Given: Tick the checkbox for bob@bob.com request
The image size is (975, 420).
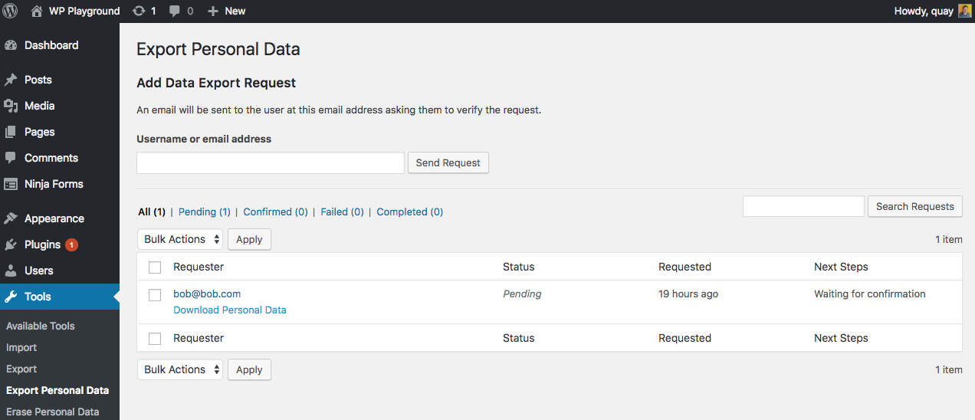Looking at the screenshot, I should coord(155,295).
